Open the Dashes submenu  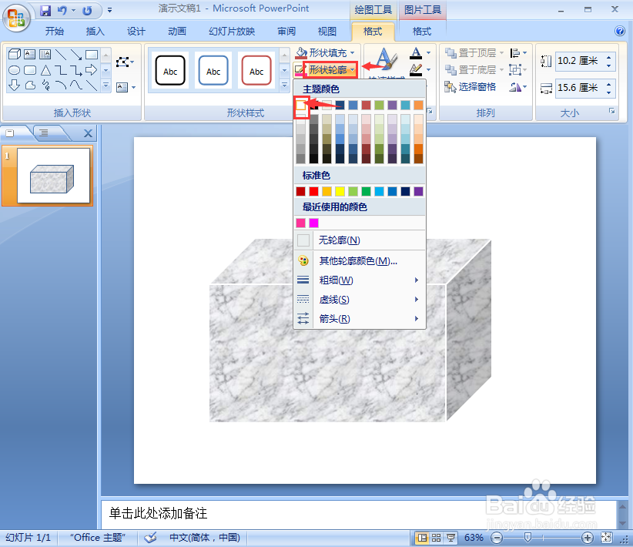point(360,300)
